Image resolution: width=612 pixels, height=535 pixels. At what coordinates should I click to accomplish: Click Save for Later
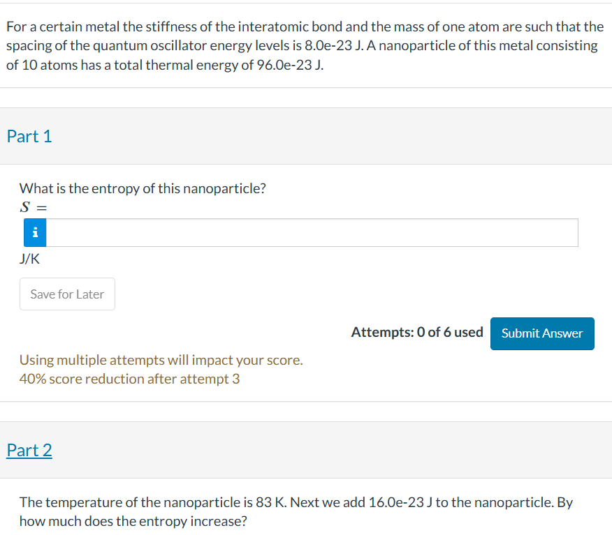[67, 294]
